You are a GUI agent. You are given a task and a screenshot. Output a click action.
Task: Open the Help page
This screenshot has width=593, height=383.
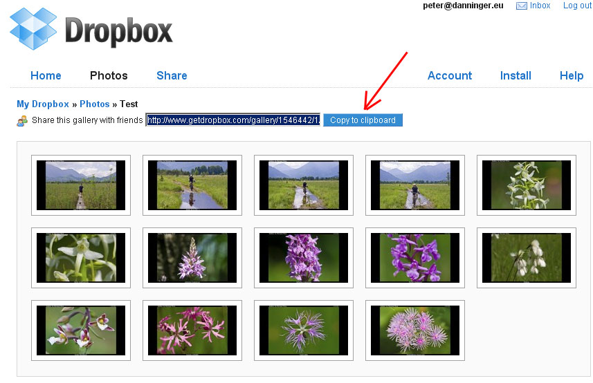tap(572, 75)
